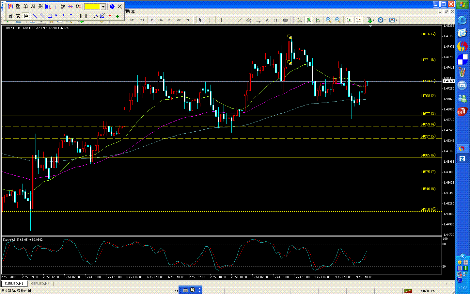Click the candlestick icon in the floating toolbar

click(x=10, y=7)
